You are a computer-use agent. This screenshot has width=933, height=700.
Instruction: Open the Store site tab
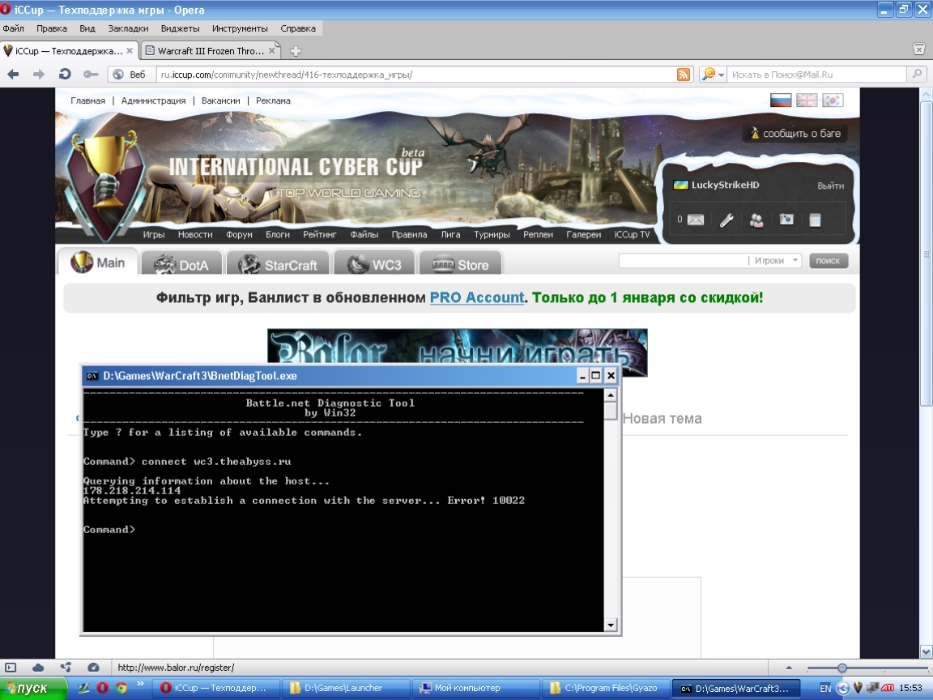(461, 263)
